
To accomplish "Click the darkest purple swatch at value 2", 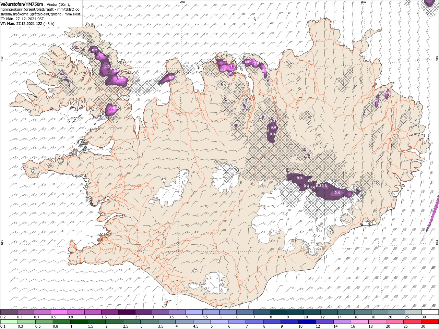I will [127, 312].
